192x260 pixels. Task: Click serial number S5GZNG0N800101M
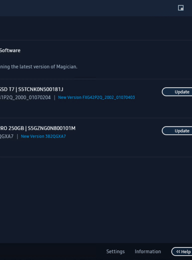point(52,128)
